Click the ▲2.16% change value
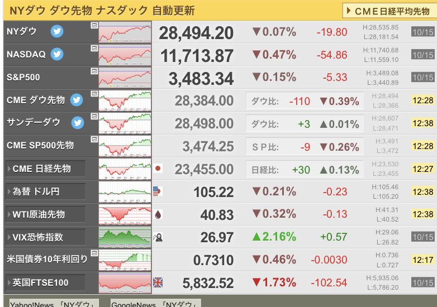This screenshot has width=437, height=307. click(274, 237)
